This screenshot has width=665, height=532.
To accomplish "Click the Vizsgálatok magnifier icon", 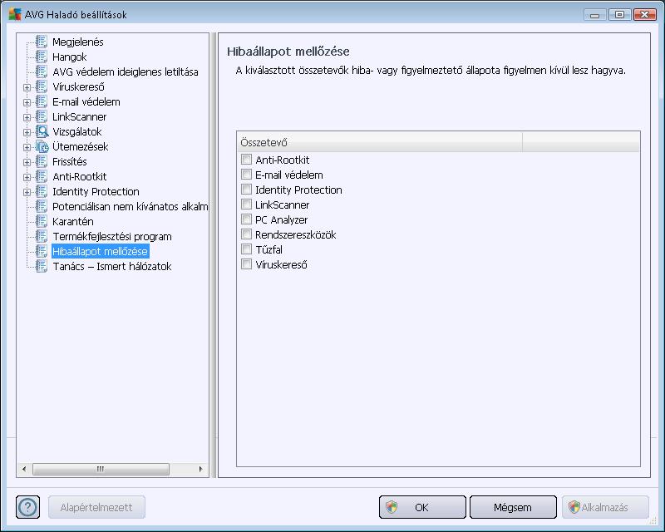I will click(42, 131).
